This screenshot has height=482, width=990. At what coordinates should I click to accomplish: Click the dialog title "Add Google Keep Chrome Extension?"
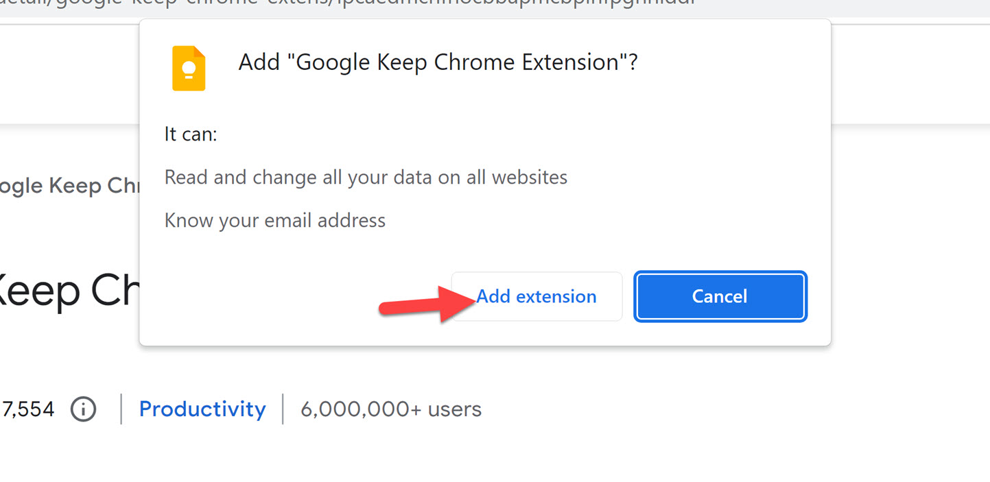tap(438, 62)
